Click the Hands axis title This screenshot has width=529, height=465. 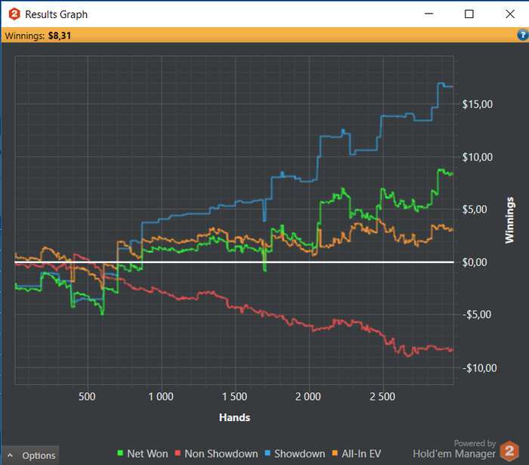(x=234, y=417)
